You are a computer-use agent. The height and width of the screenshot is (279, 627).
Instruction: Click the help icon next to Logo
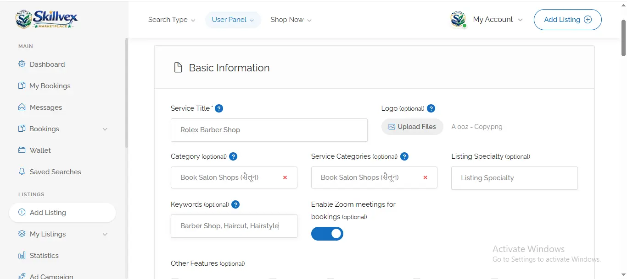click(431, 108)
